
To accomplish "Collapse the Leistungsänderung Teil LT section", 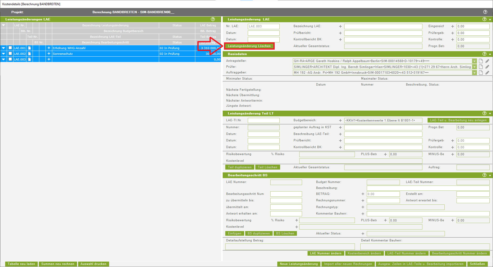I will (x=490, y=113).
